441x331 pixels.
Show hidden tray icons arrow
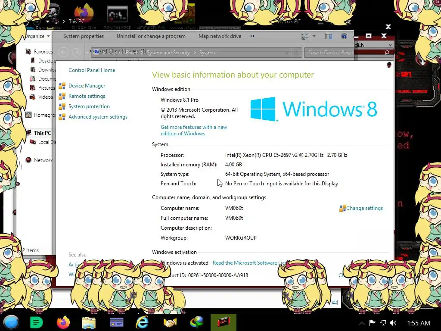[x=362, y=323]
